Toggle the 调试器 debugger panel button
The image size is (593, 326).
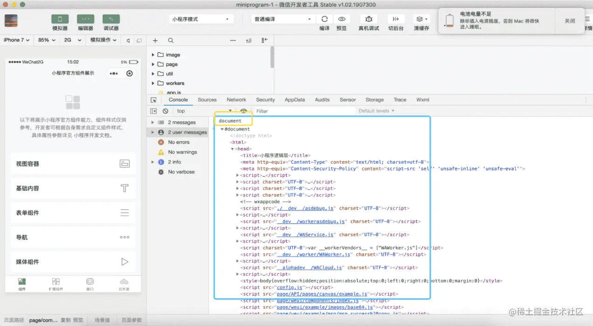pyautogui.click(x=111, y=19)
